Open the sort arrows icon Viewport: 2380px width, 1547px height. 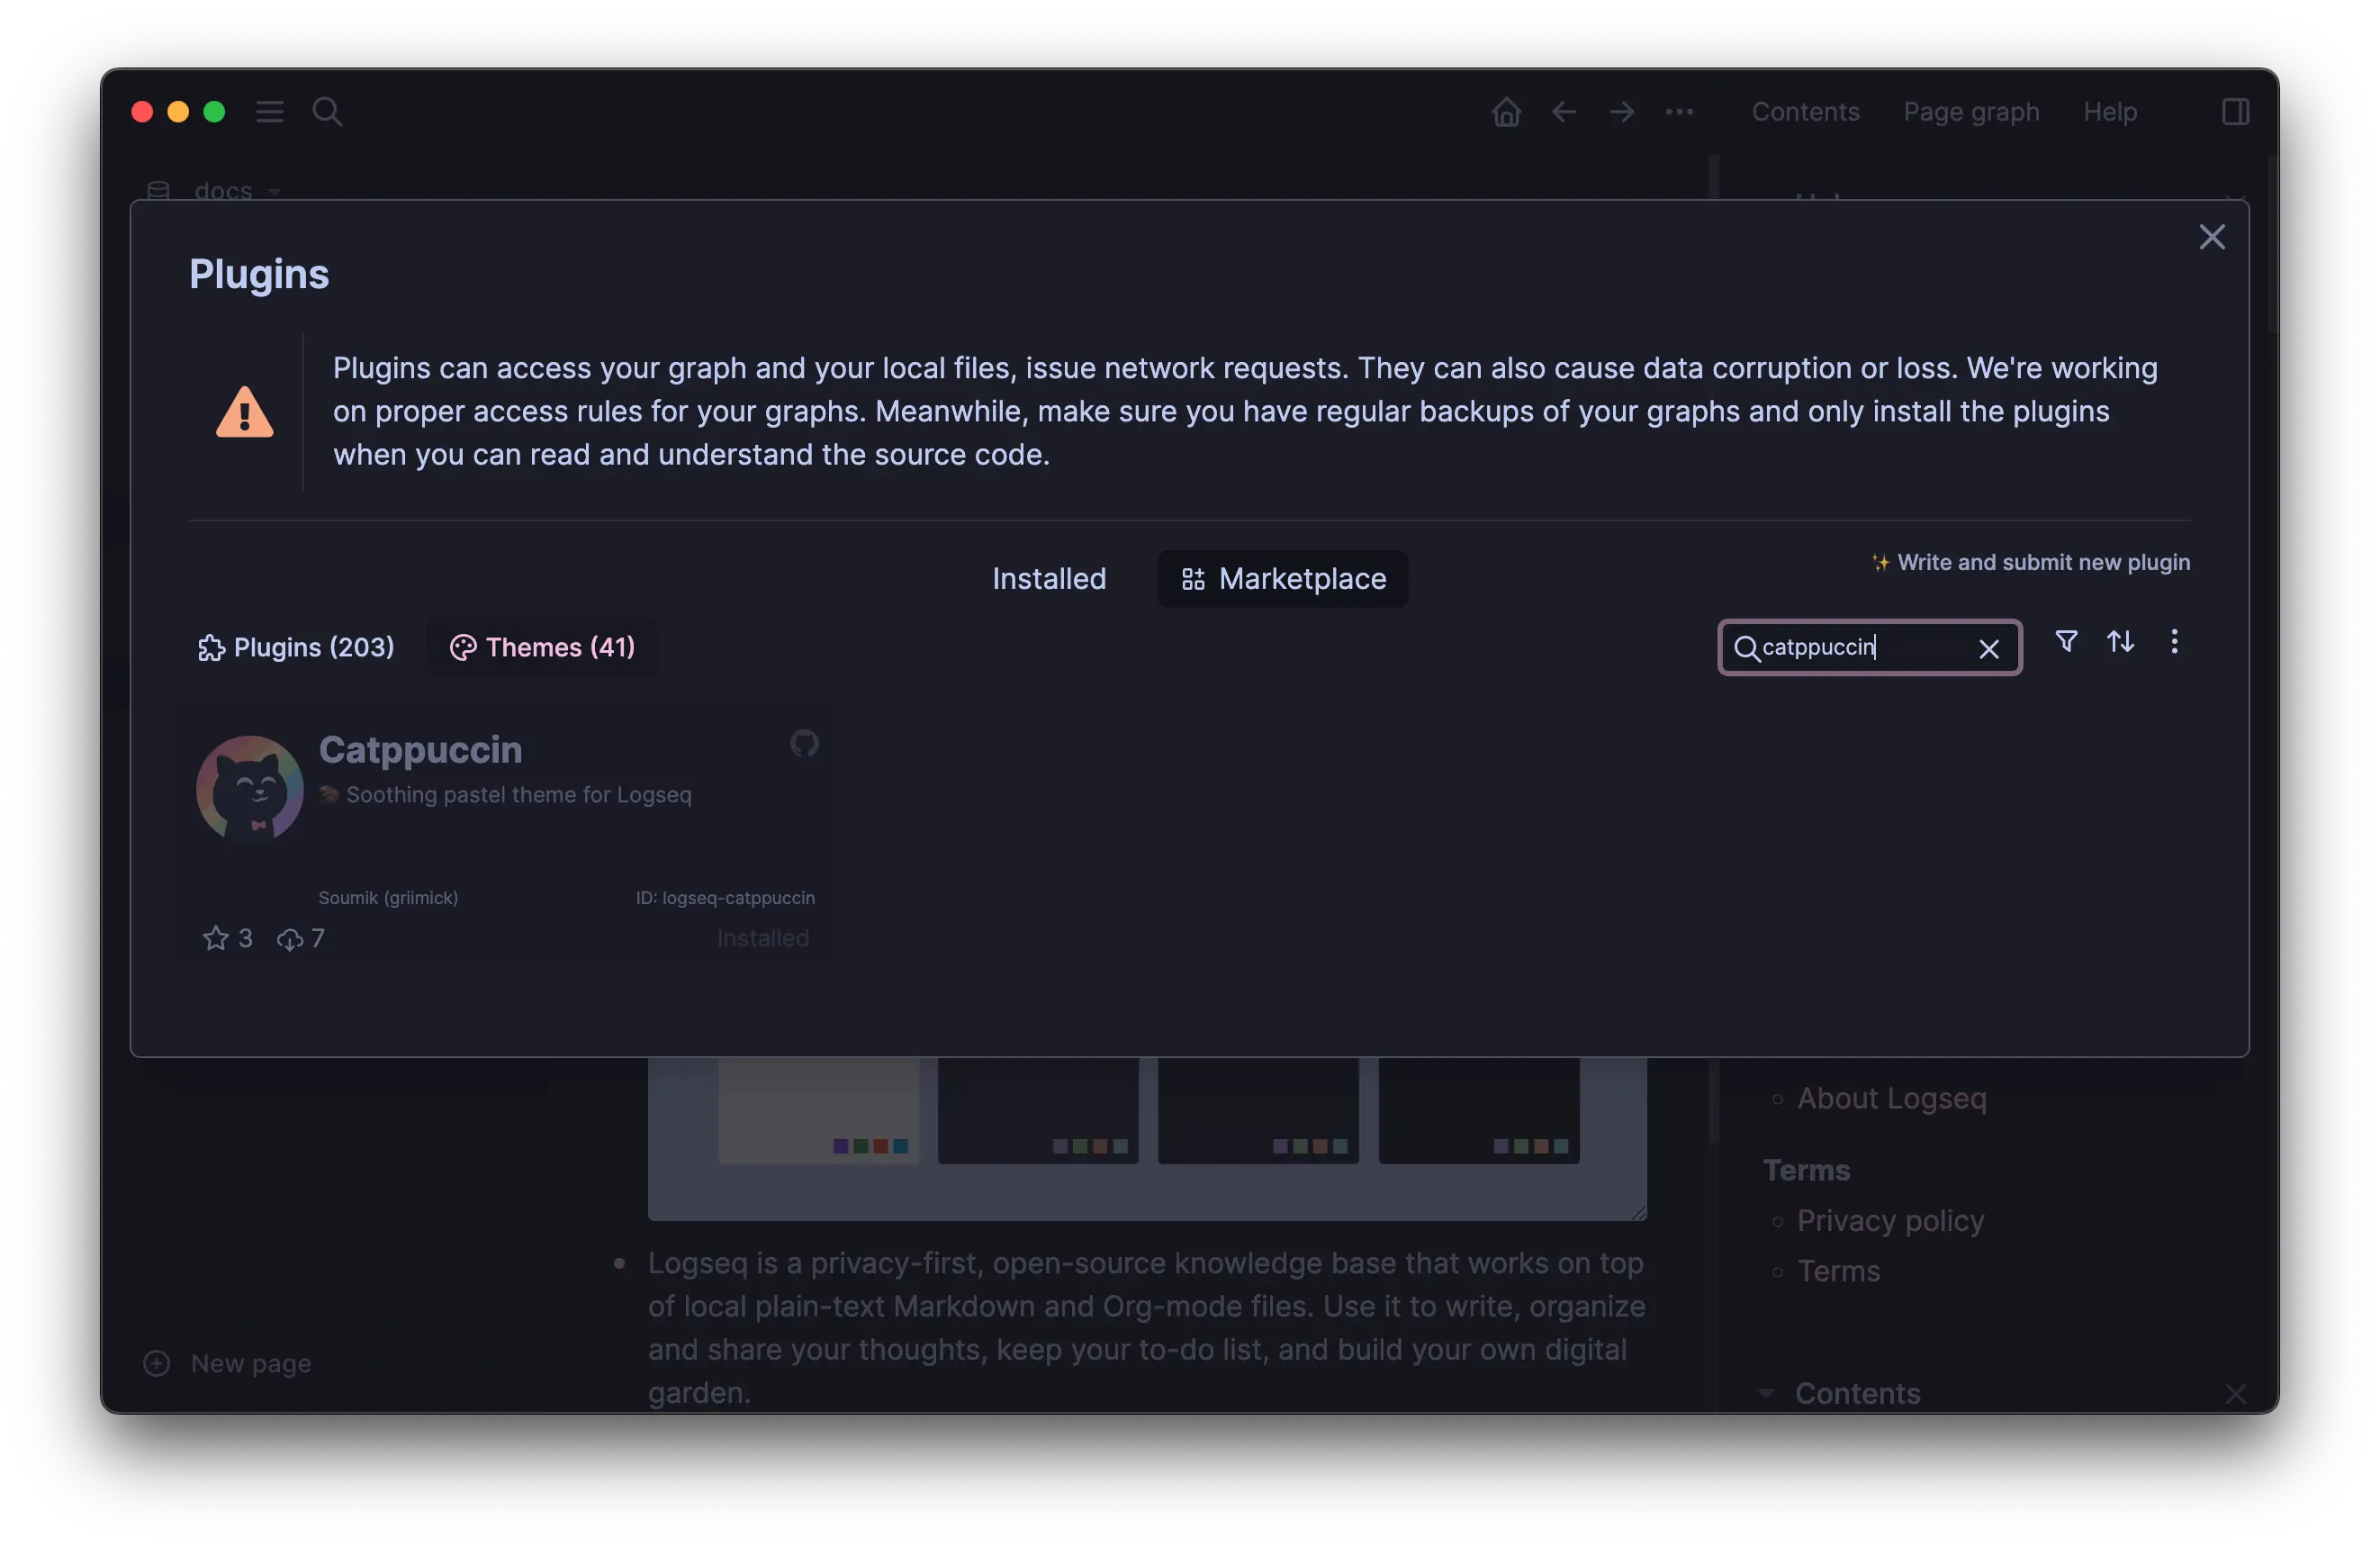tap(2120, 641)
